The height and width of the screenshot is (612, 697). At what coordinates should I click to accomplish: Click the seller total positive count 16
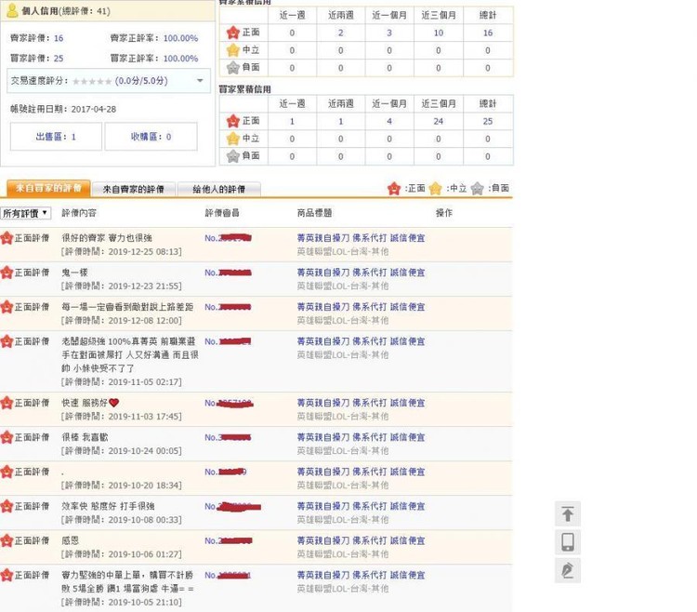(x=488, y=33)
